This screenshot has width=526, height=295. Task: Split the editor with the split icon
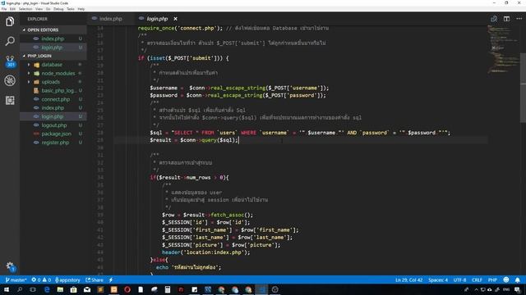[x=506, y=19]
